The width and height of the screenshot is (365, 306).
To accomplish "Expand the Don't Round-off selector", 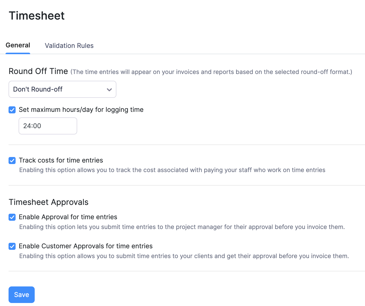I will (62, 89).
